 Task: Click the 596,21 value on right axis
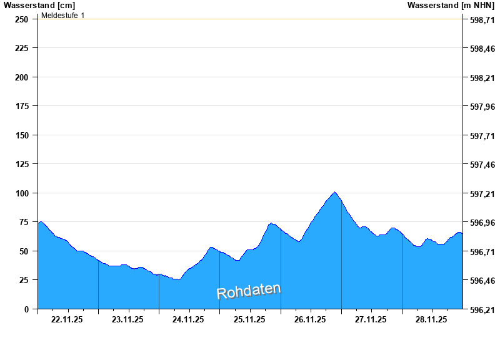click(x=482, y=310)
